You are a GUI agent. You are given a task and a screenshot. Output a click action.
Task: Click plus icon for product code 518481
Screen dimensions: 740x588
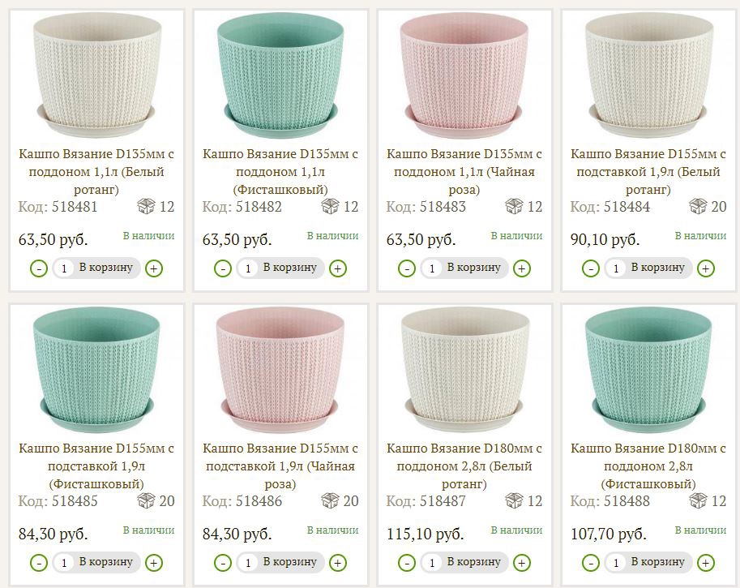point(154,268)
